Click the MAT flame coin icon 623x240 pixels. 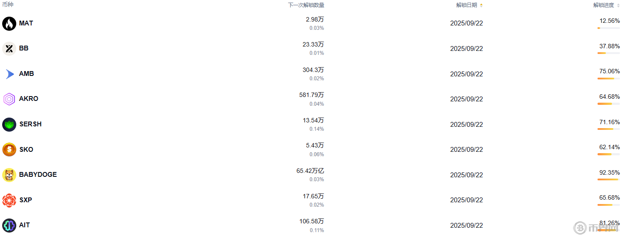click(x=9, y=23)
